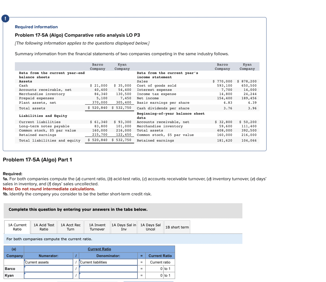
Task: Open the 1A Acct Rec Turn tab
Action: (70, 227)
